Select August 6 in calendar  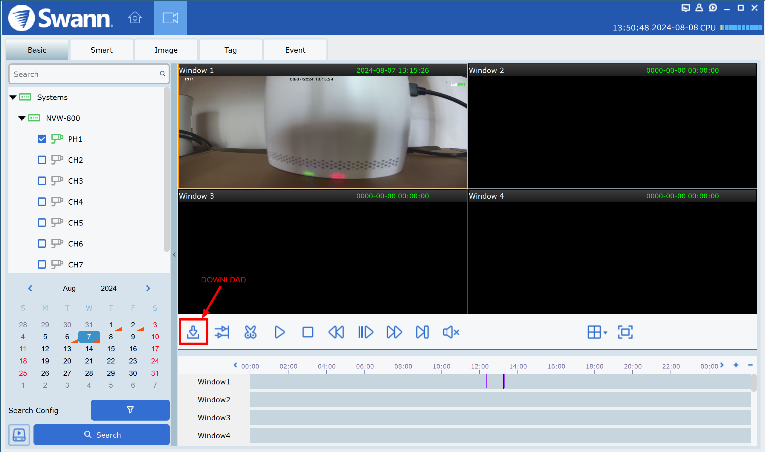[x=67, y=337]
